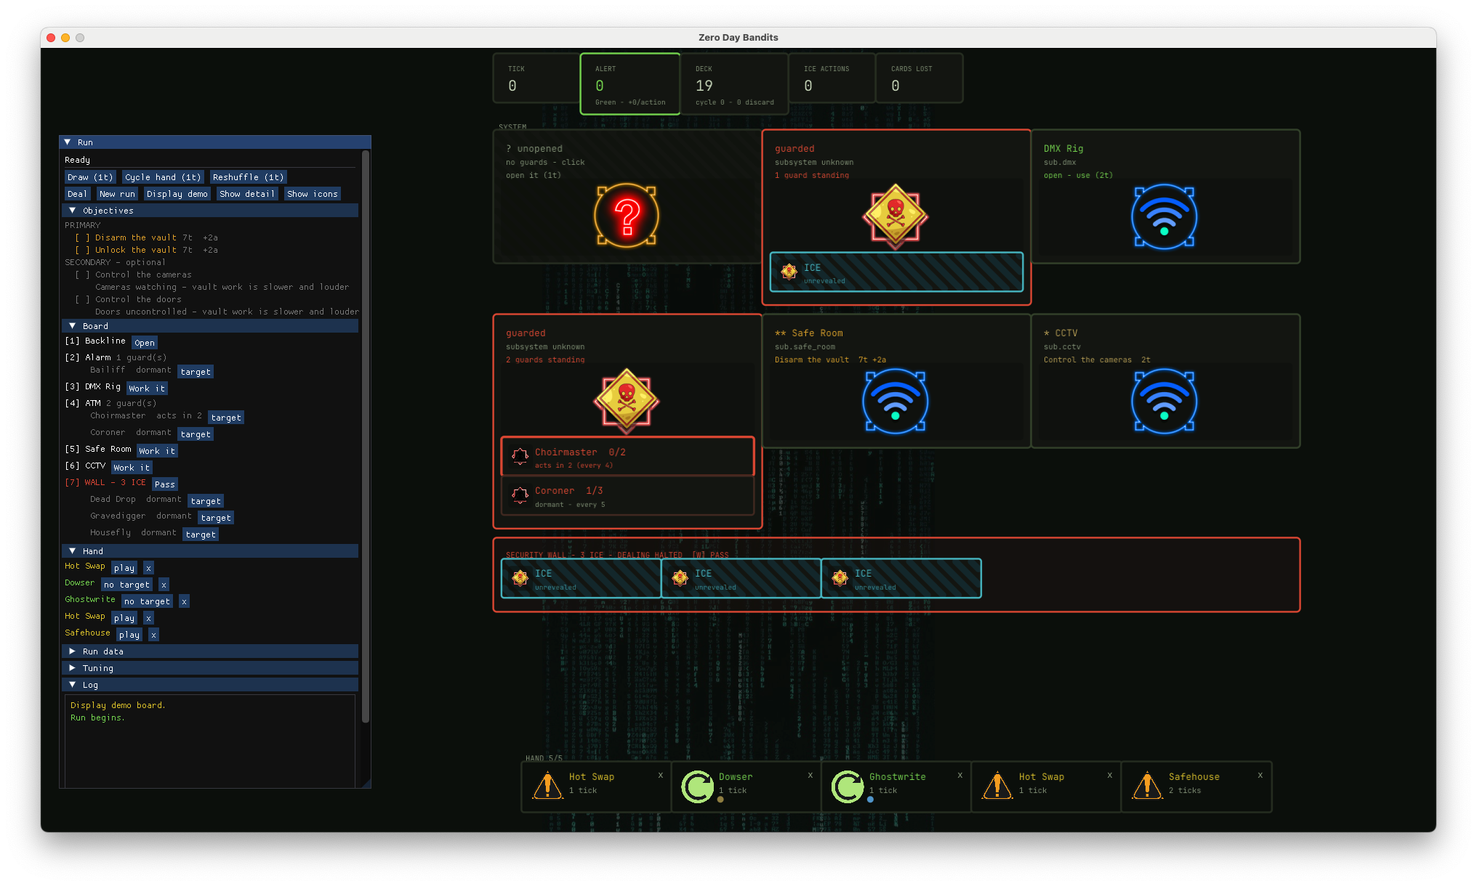This screenshot has width=1477, height=886.
Task: Click the Ghostwrite card refresh icon
Action: pos(848,787)
